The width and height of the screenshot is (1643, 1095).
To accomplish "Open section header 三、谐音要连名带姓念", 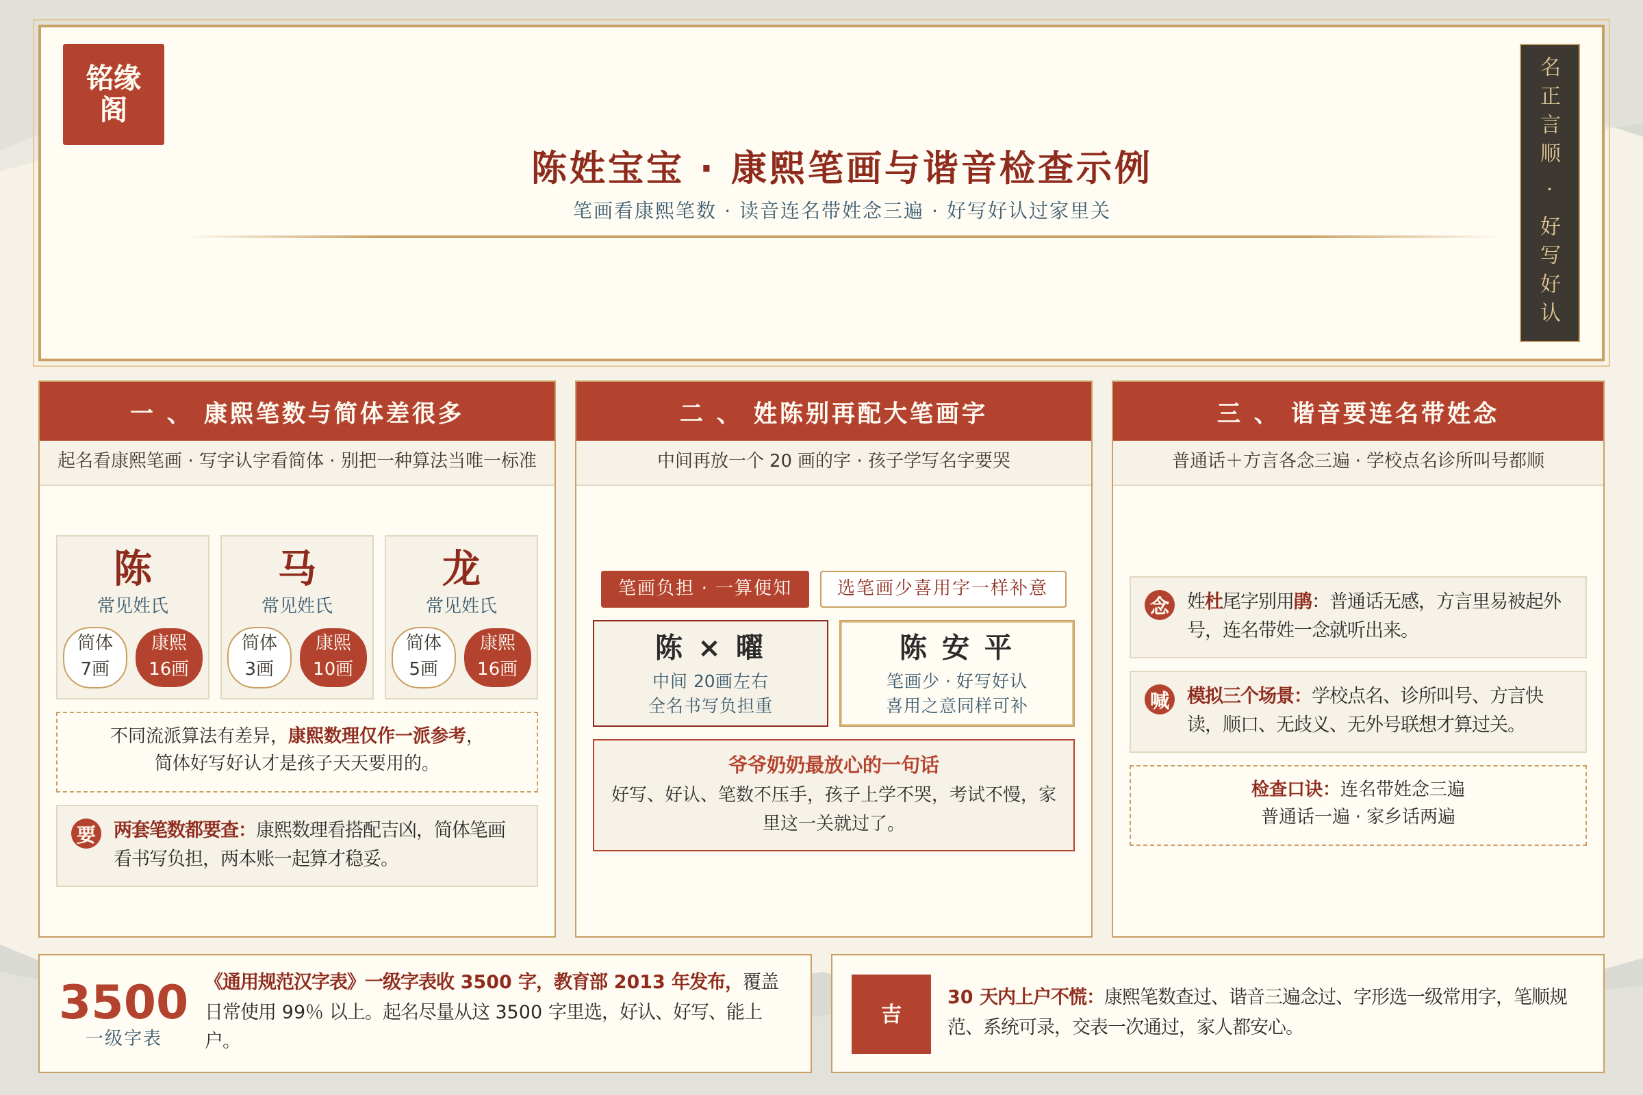I will coord(1358,411).
